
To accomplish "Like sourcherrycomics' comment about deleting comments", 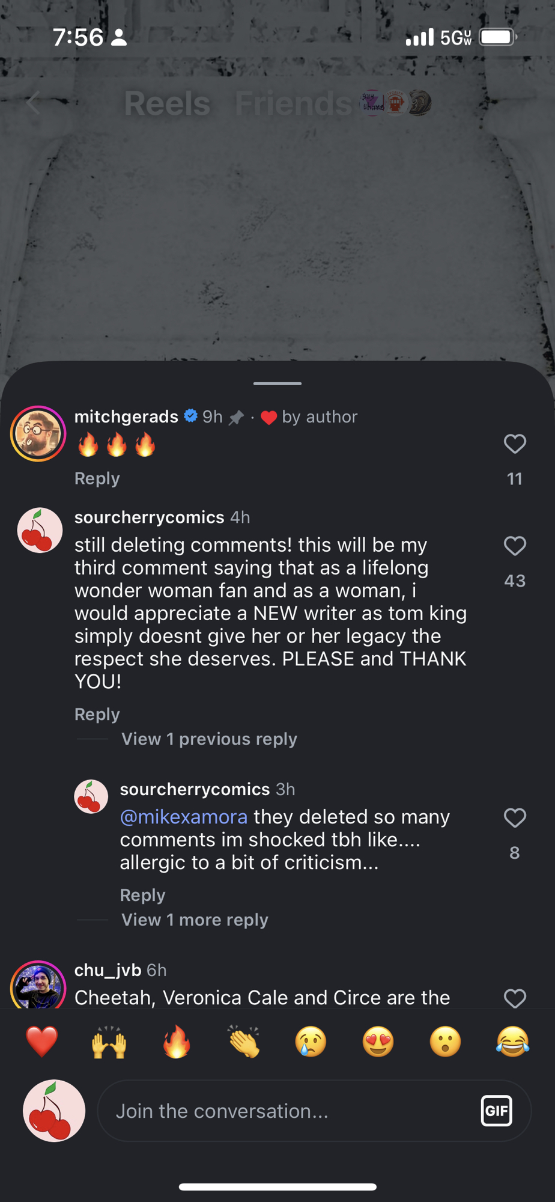I will click(x=515, y=546).
